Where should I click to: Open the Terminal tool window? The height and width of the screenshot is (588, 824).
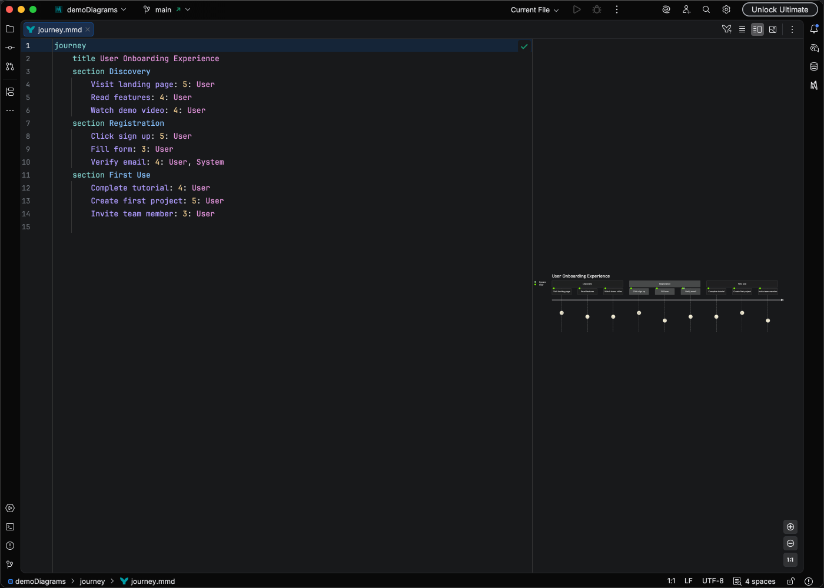[x=10, y=527]
